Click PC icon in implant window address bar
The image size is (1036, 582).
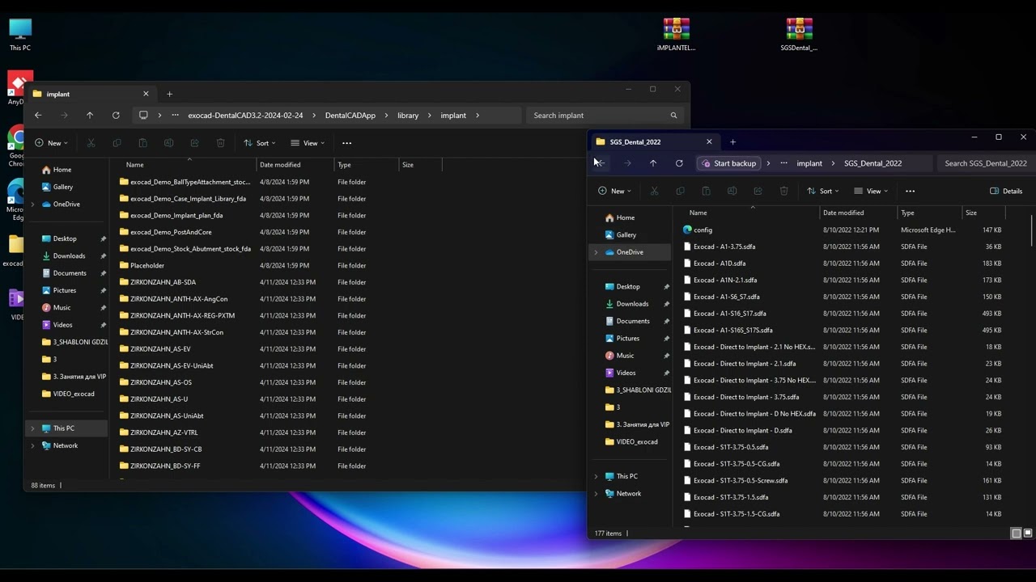click(143, 116)
